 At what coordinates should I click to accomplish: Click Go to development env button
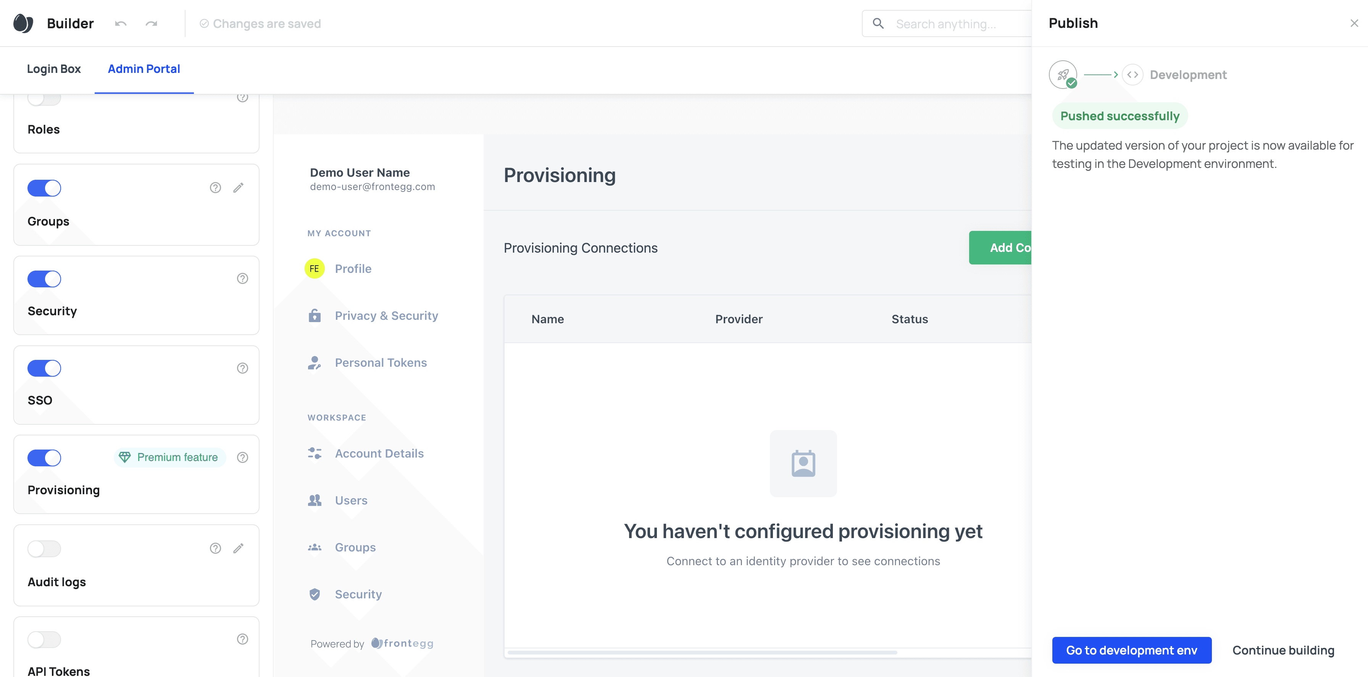point(1132,650)
